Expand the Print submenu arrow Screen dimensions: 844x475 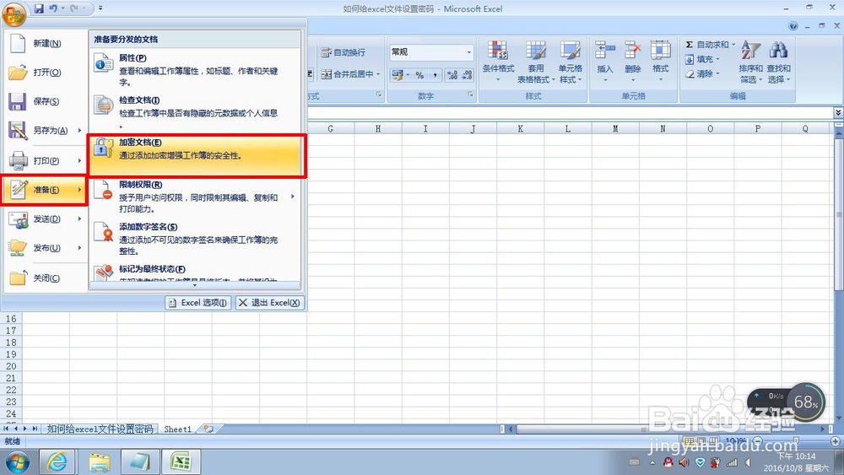point(79,160)
